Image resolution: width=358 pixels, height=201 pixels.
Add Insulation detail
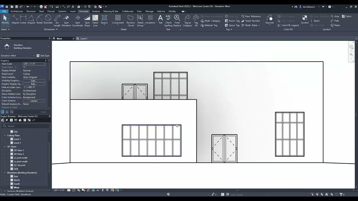(150, 20)
